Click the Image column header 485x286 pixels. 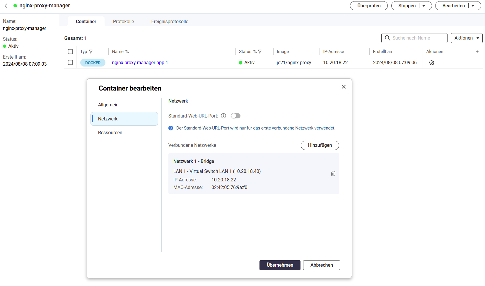point(283,52)
